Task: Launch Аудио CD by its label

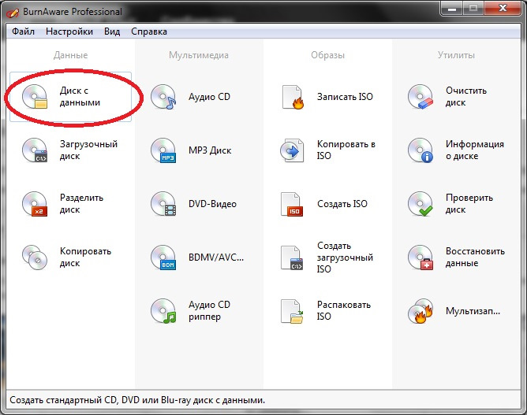Action: pos(209,97)
